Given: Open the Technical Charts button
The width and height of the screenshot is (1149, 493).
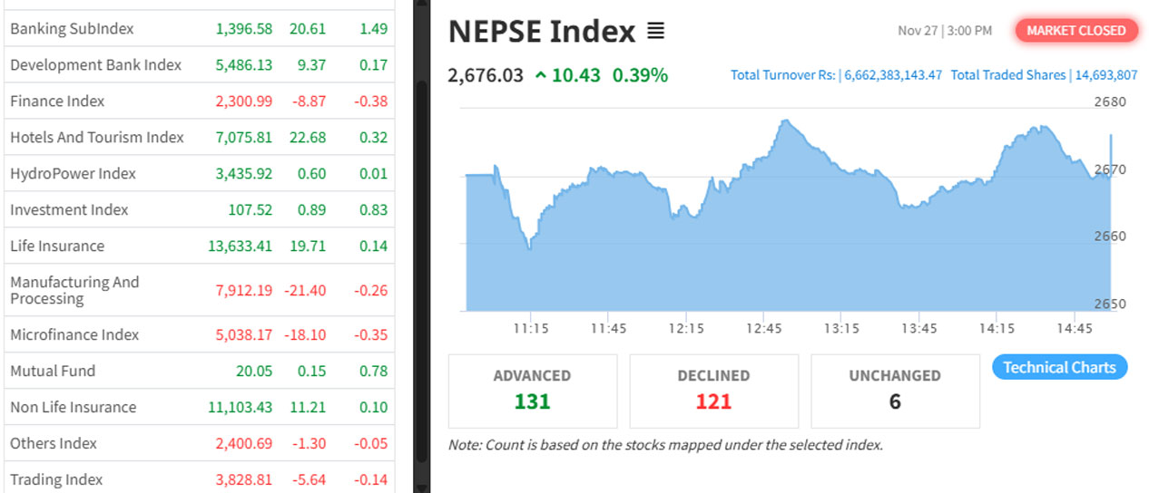Looking at the screenshot, I should coord(1059,367).
